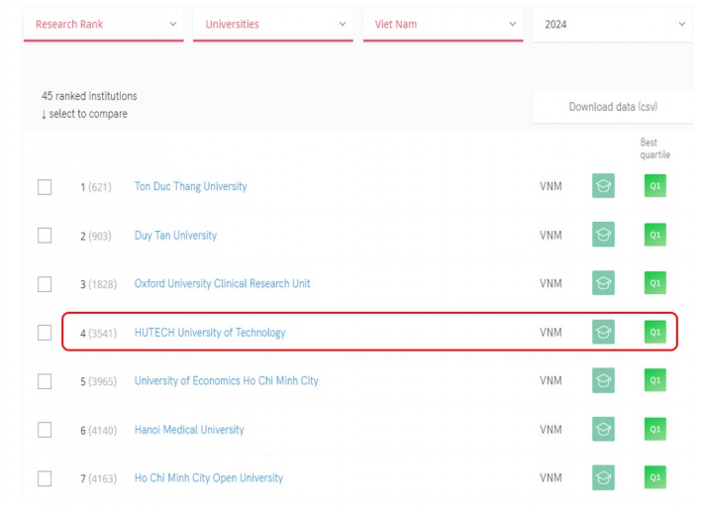Click Q1 badge for Ho Chi Minh City Open University
Image resolution: width=706 pixels, height=507 pixels.
point(656,477)
